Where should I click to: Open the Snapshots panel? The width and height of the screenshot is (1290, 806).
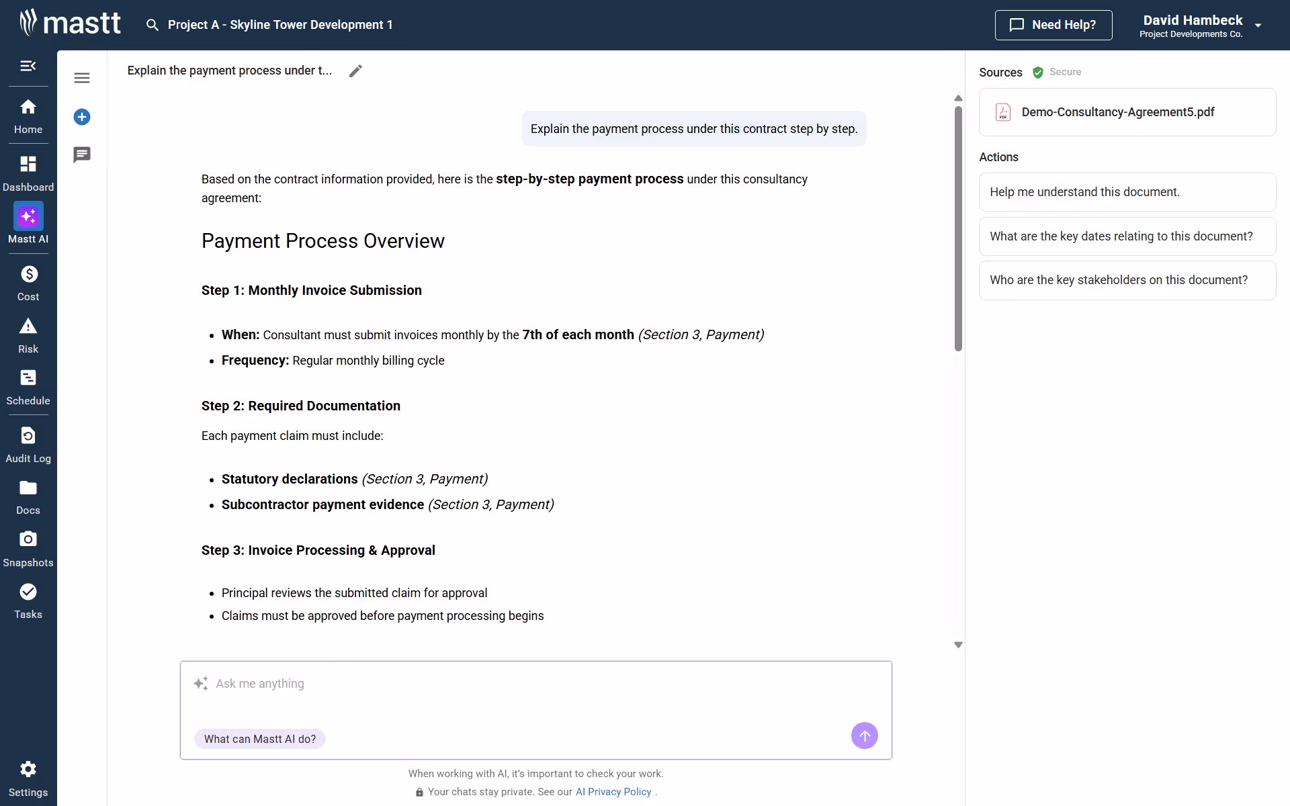click(x=28, y=547)
